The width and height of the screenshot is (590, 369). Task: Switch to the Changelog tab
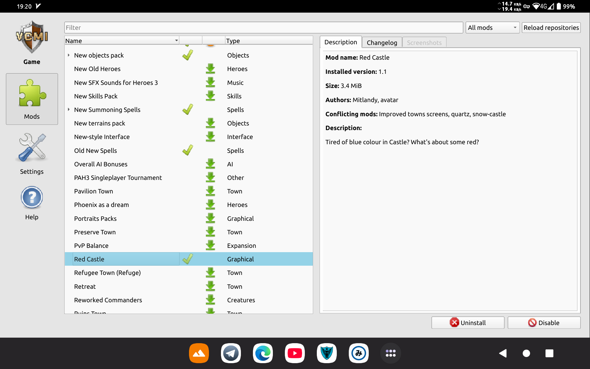tap(382, 42)
